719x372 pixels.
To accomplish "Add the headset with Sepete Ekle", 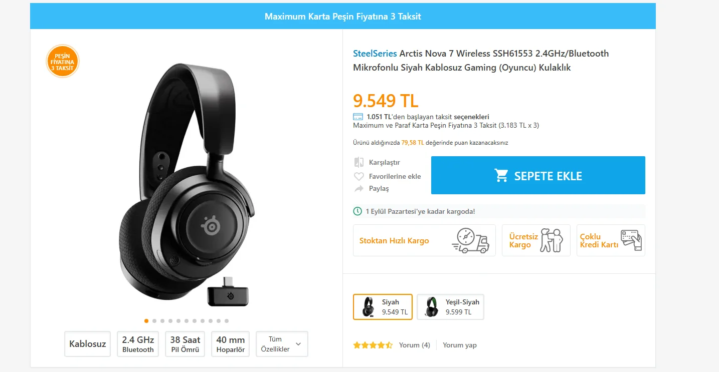I will [x=538, y=176].
